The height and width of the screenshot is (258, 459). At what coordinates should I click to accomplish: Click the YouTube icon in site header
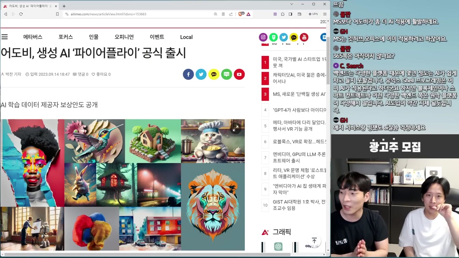coord(304,37)
